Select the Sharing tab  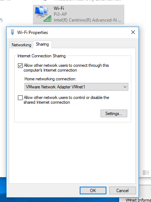(42, 44)
